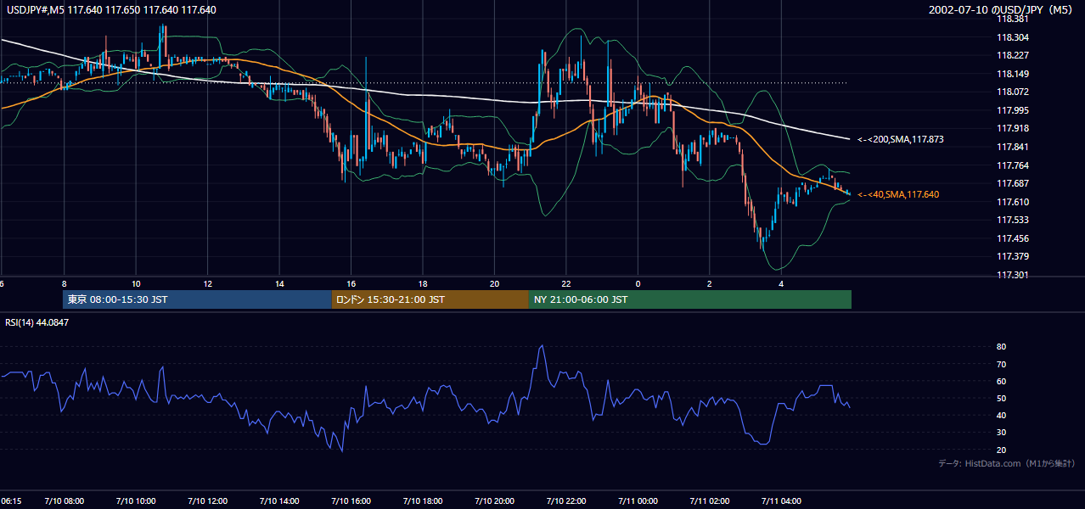
Task: Click price axis value 117.764
Action: (1012, 165)
